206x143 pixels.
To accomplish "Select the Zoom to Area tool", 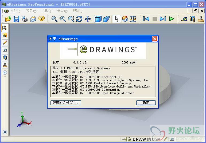I will [x=63, y=19].
